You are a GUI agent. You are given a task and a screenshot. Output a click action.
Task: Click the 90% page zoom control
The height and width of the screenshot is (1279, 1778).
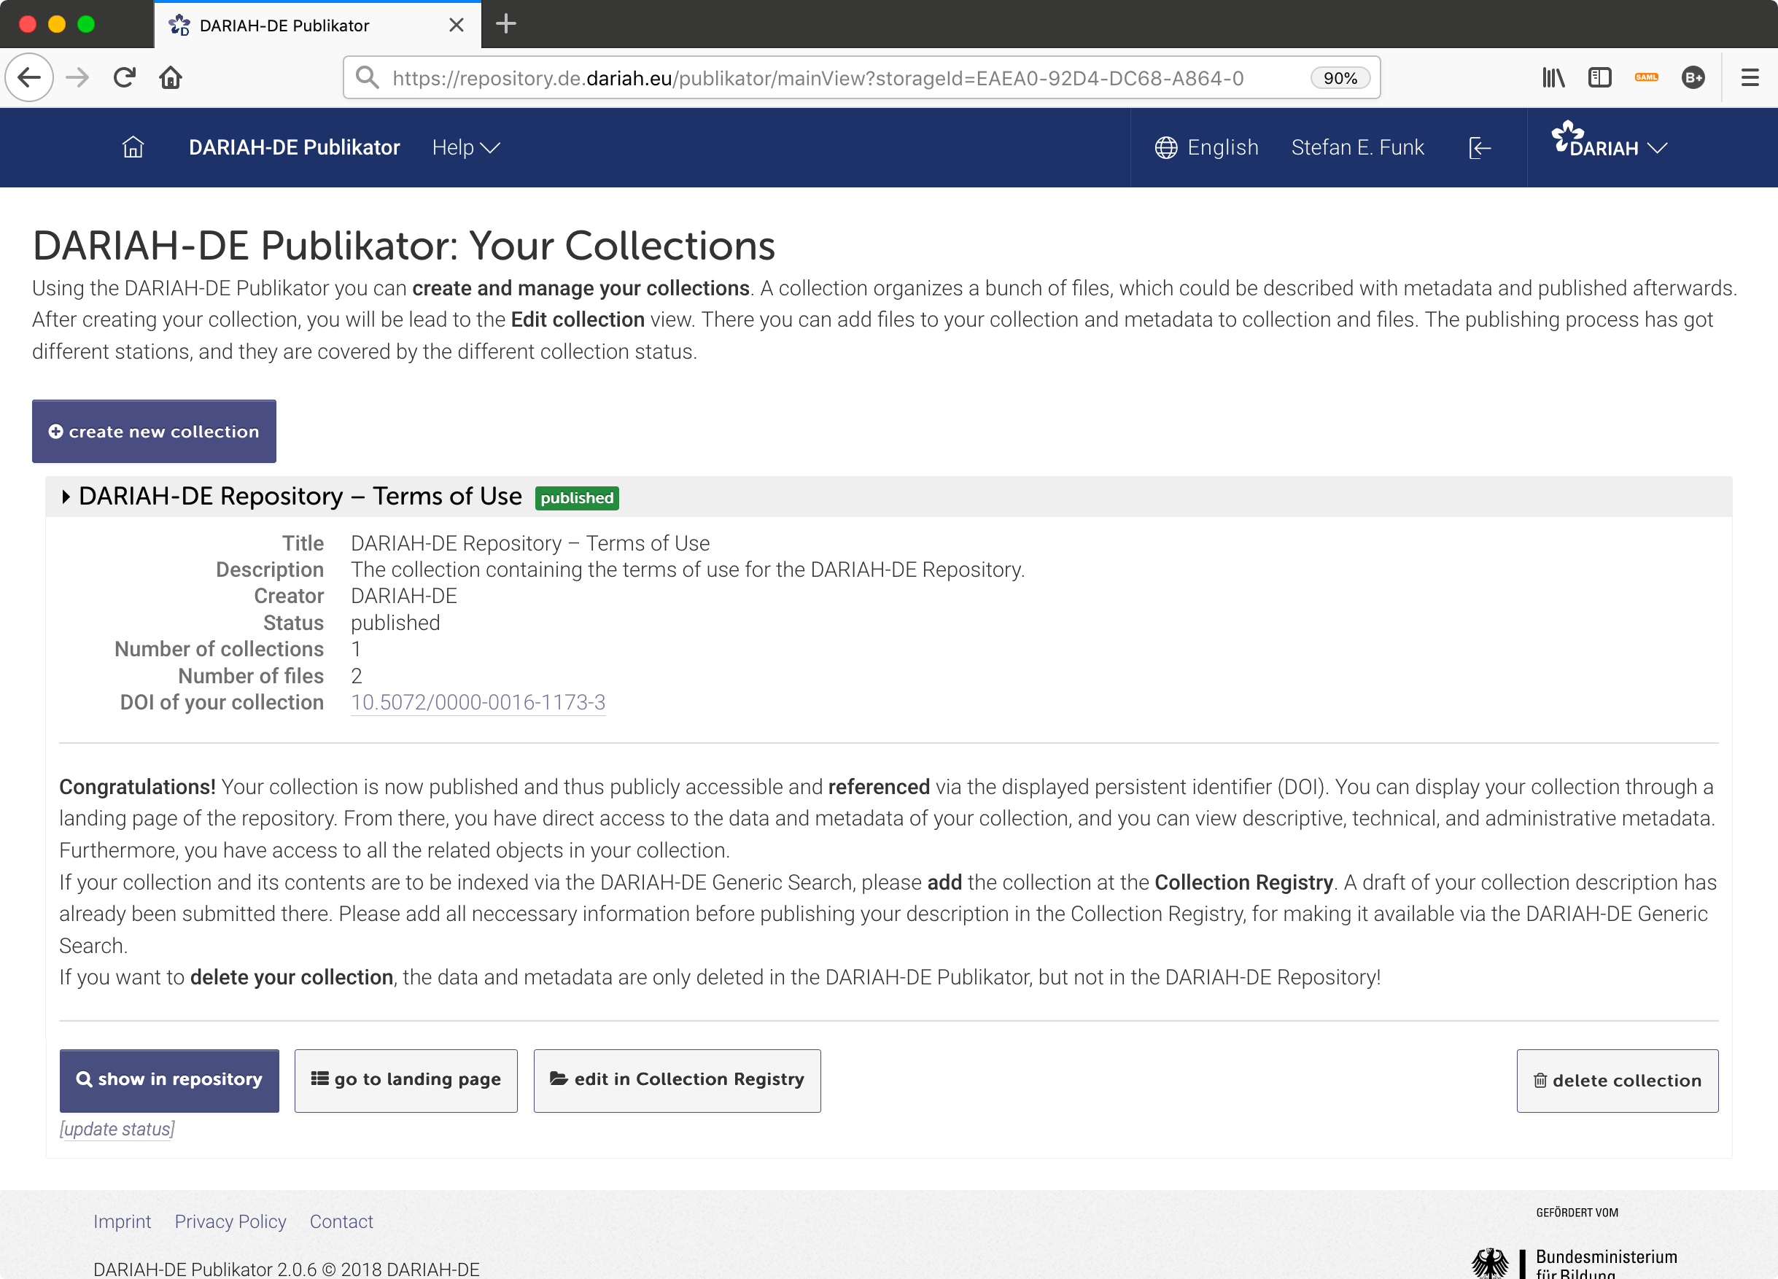coord(1340,77)
